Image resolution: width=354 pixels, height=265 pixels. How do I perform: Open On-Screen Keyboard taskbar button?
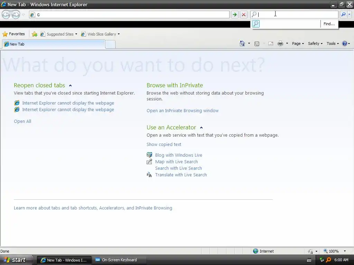(x=119, y=260)
